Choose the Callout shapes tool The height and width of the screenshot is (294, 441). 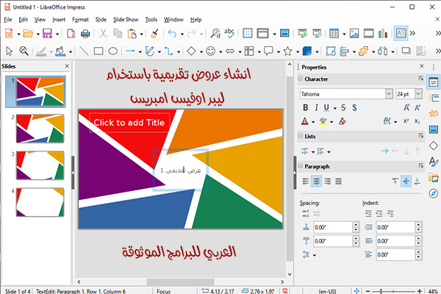(x=268, y=51)
